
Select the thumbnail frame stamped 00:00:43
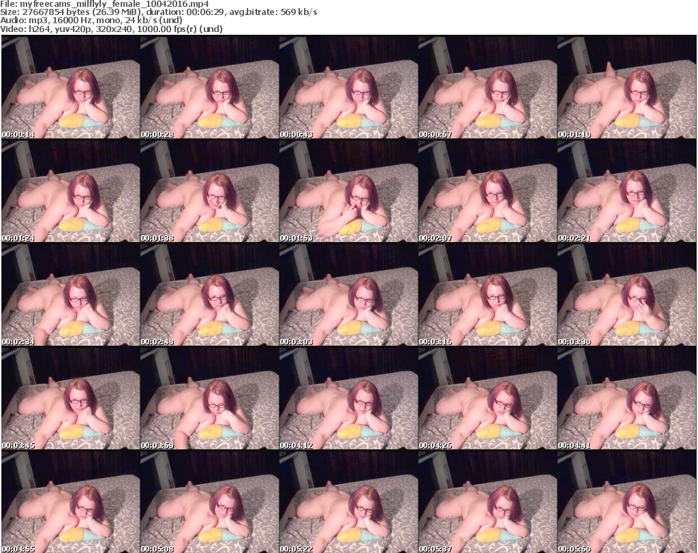click(x=348, y=87)
